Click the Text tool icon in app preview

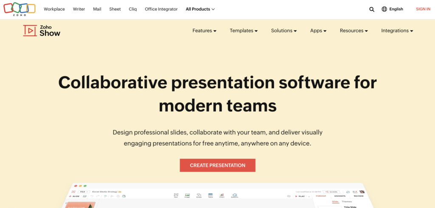176,196
